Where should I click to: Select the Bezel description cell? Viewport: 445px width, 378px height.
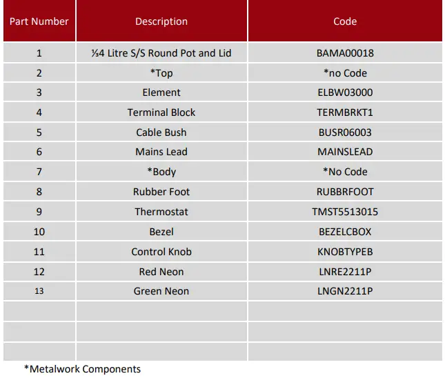[161, 232]
